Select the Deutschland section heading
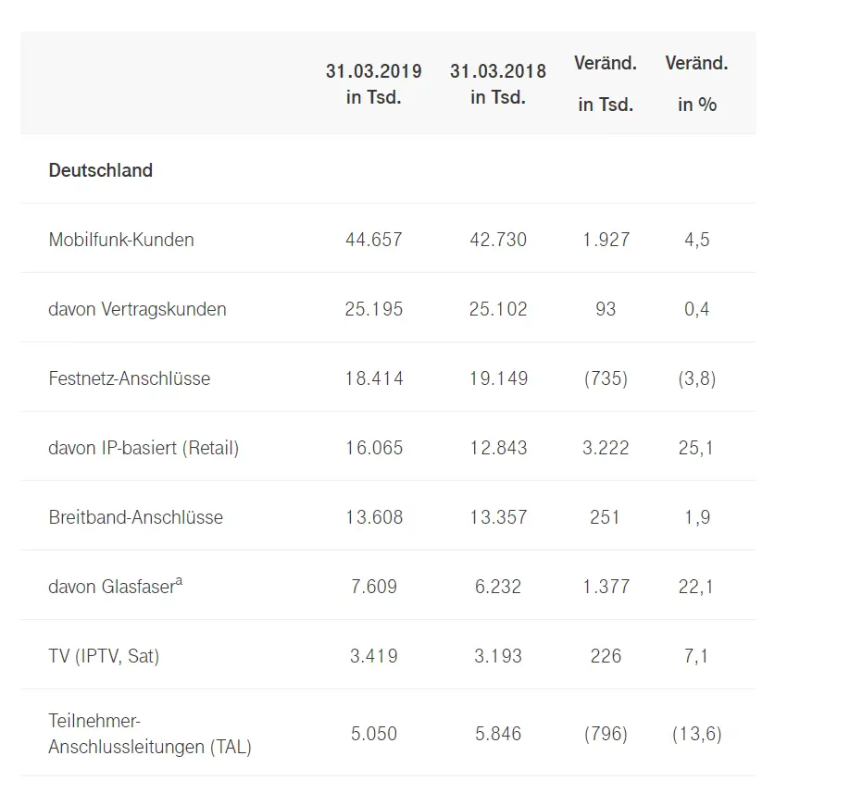This screenshot has height=793, width=862. pos(101,170)
